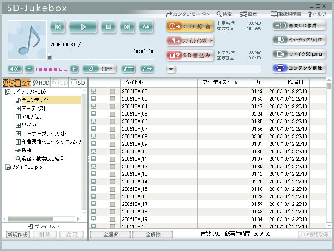Image resolution: width=334 pixels, height=251 pixels.
Task: Open 設定 settings
Action: [x=249, y=14]
